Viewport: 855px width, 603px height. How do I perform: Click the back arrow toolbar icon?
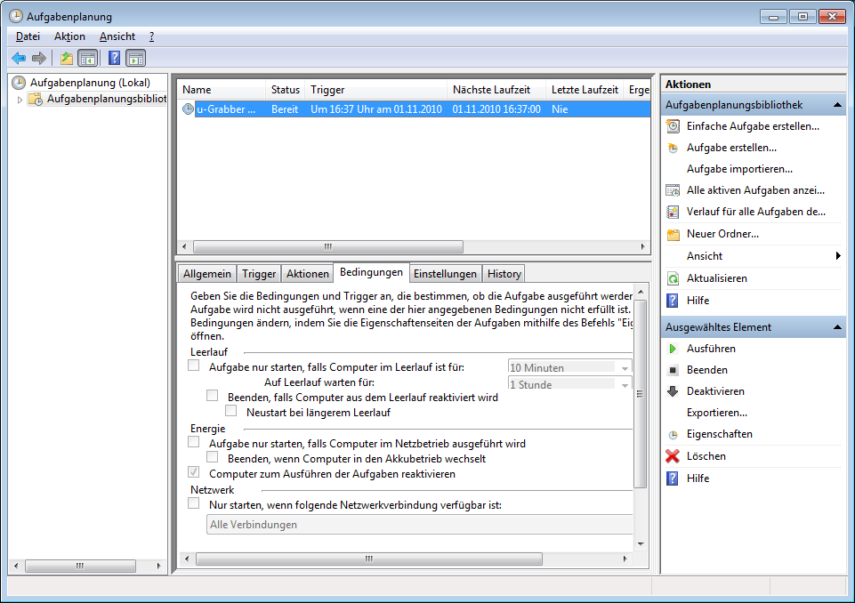click(18, 58)
